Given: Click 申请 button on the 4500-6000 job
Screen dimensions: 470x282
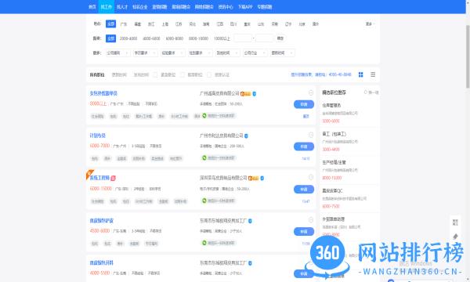Looking at the screenshot, I should click(x=304, y=232).
